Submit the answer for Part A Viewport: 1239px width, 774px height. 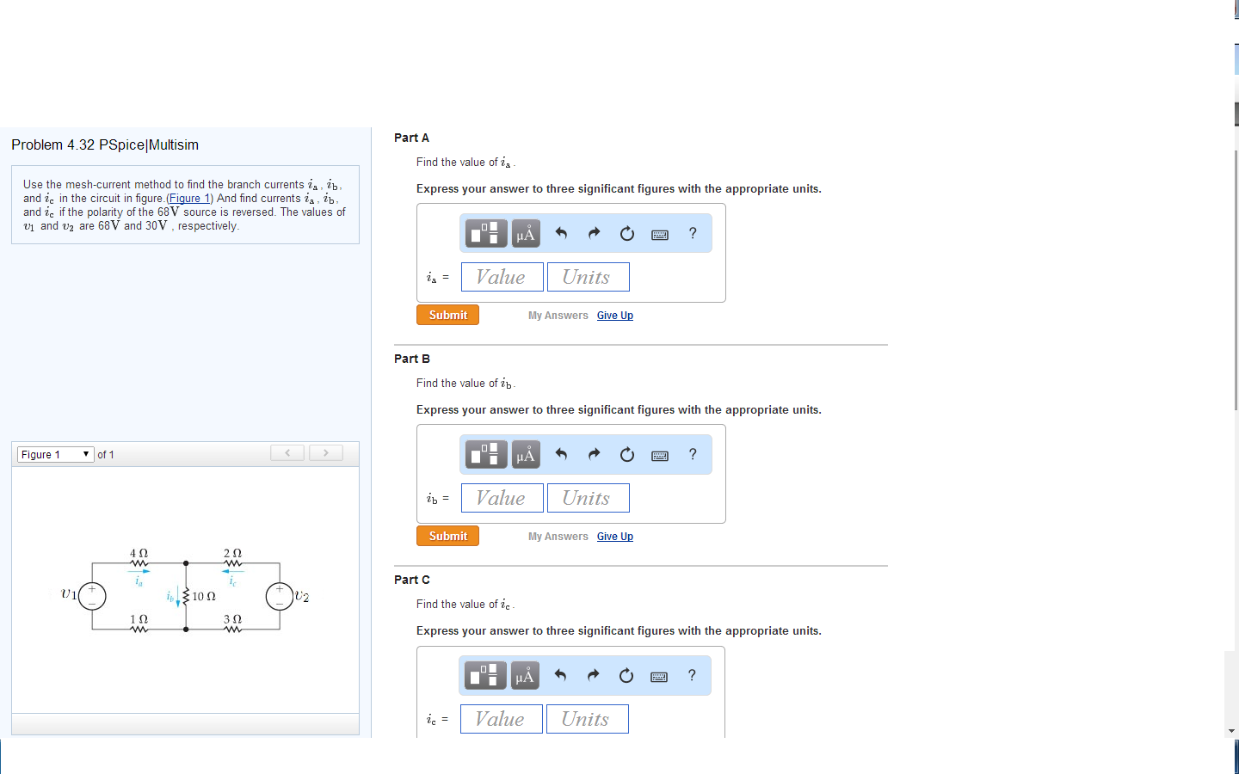(447, 314)
